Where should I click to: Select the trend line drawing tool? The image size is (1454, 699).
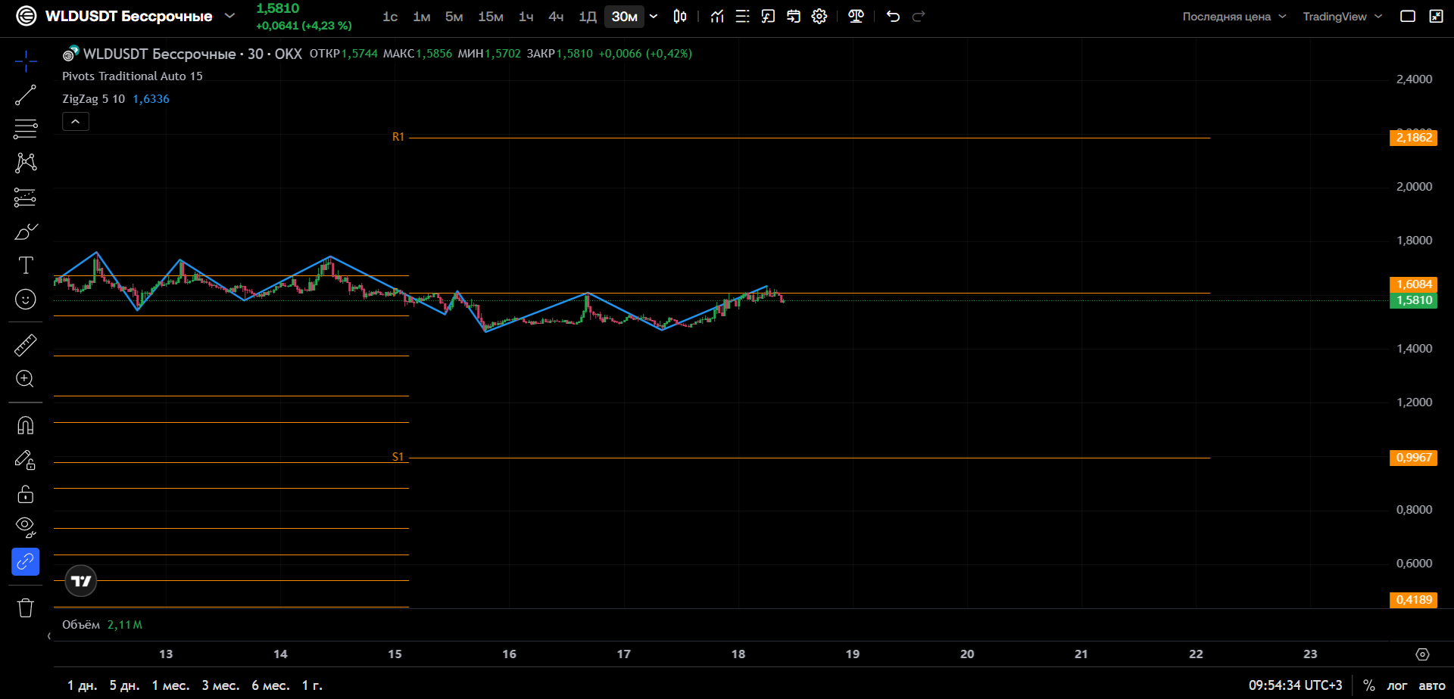25,95
